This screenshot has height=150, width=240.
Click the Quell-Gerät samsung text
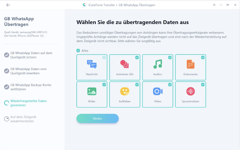click(25, 32)
